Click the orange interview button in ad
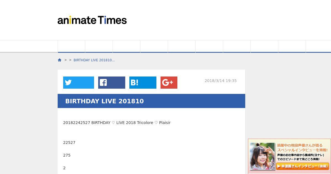The image size is (331, 174). (x=303, y=166)
